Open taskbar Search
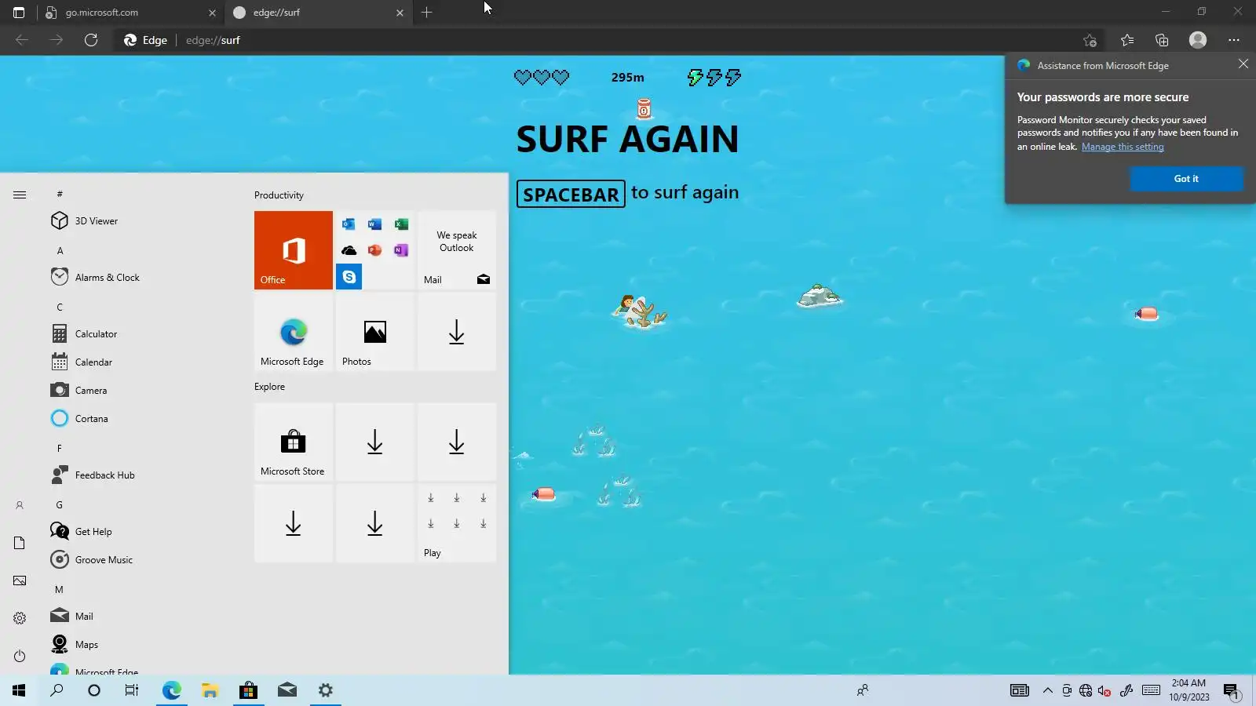1256x706 pixels. 57,690
